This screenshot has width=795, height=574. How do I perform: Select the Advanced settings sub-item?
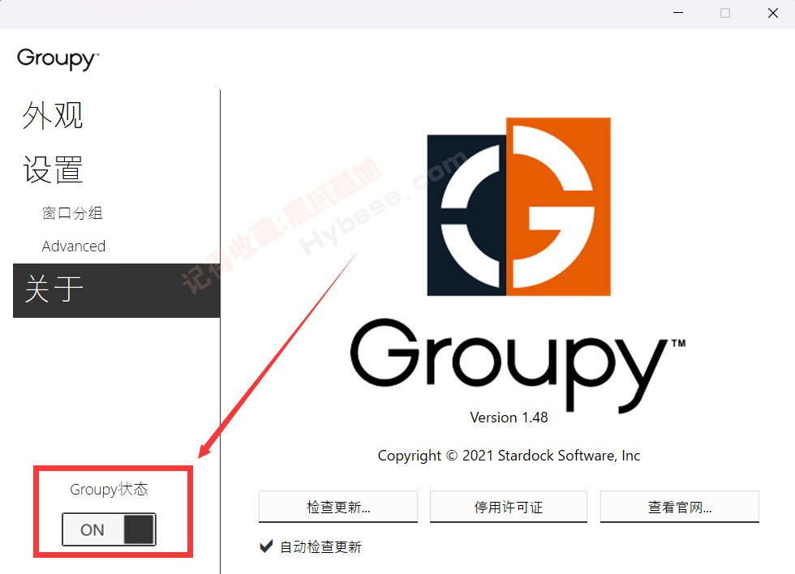pos(74,246)
